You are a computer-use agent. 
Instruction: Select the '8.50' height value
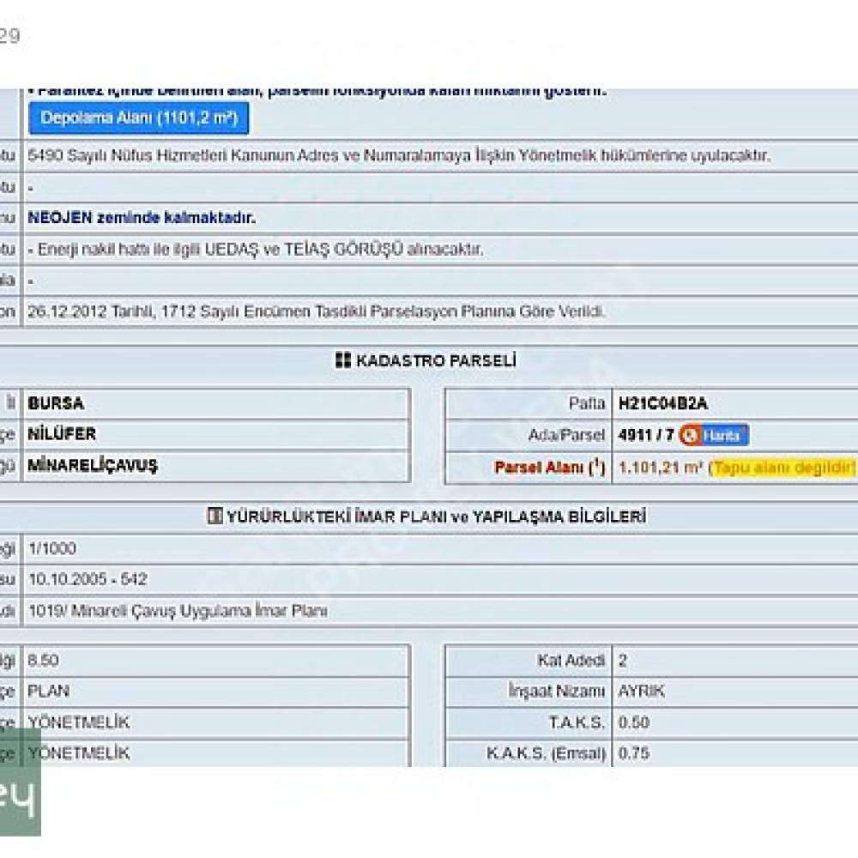(43, 660)
